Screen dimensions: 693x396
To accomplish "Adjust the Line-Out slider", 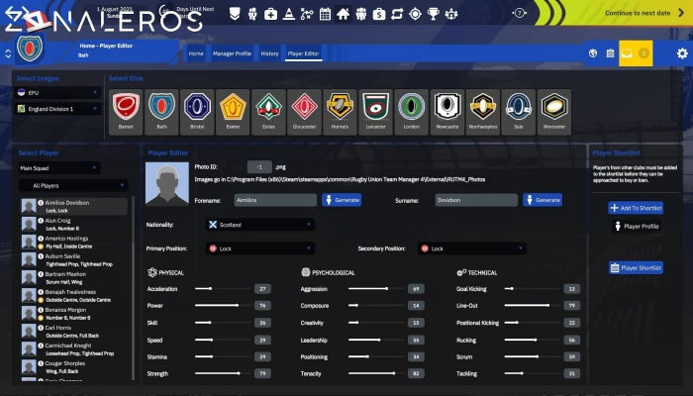I will pyautogui.click(x=533, y=305).
